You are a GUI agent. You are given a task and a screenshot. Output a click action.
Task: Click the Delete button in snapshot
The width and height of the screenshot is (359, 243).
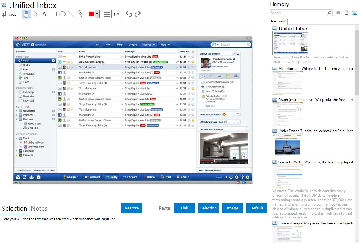[149, 177]
